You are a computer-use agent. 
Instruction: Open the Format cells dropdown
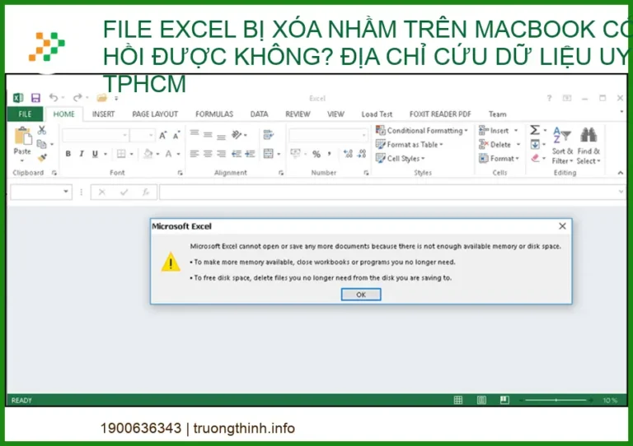point(499,158)
